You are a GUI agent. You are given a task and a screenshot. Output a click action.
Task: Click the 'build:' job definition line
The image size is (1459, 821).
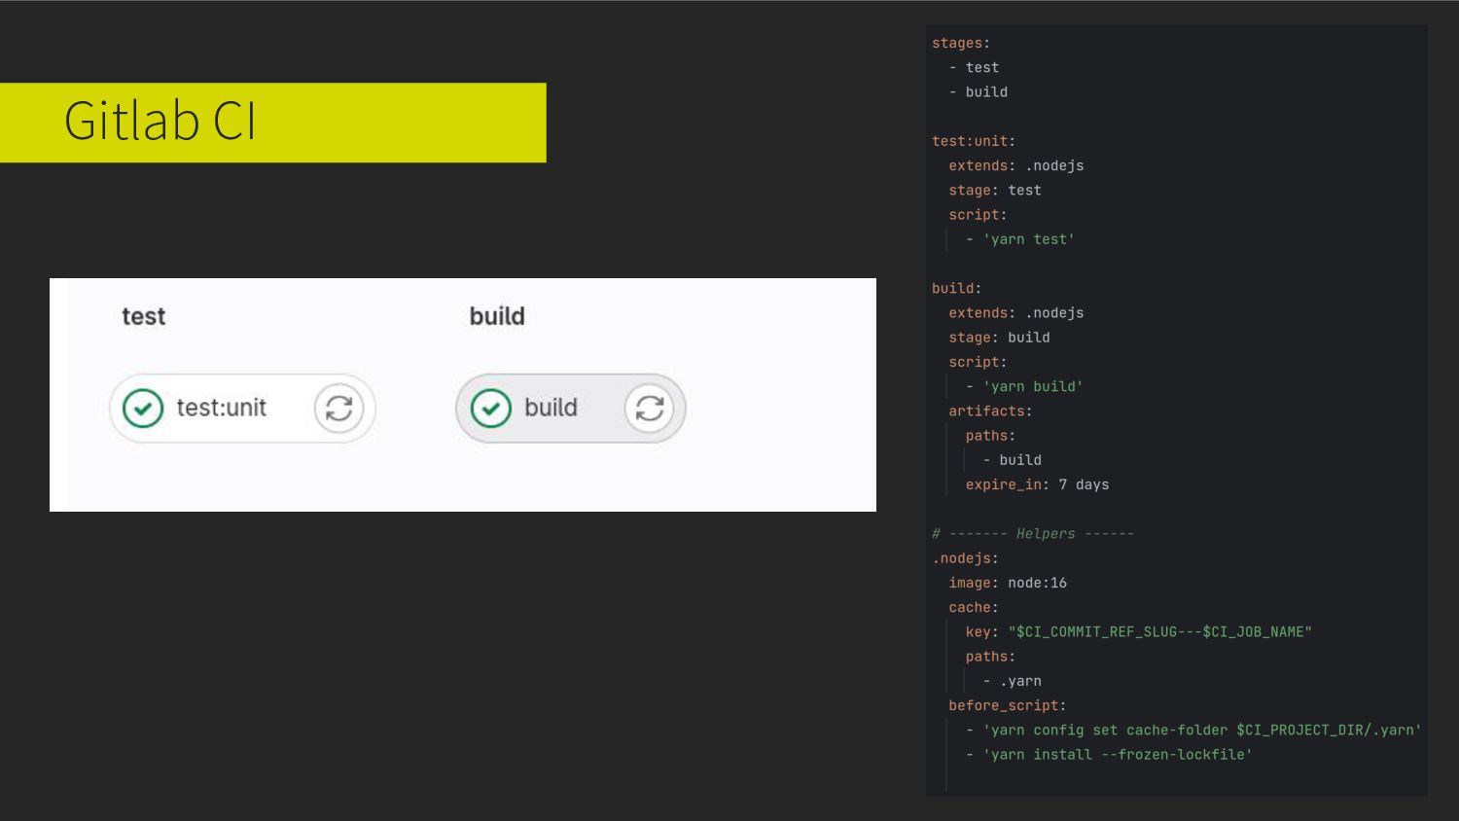[956, 288]
